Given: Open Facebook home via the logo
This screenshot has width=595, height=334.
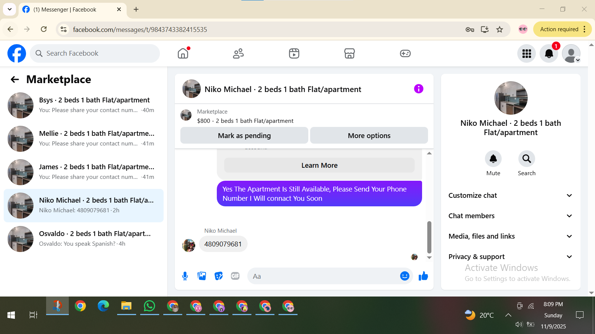Looking at the screenshot, I should pyautogui.click(x=17, y=53).
